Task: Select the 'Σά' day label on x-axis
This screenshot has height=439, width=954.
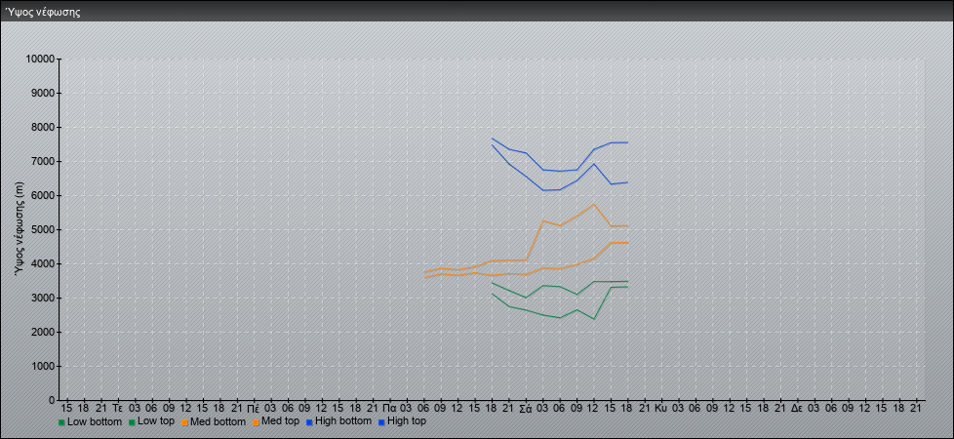Action: coord(526,408)
